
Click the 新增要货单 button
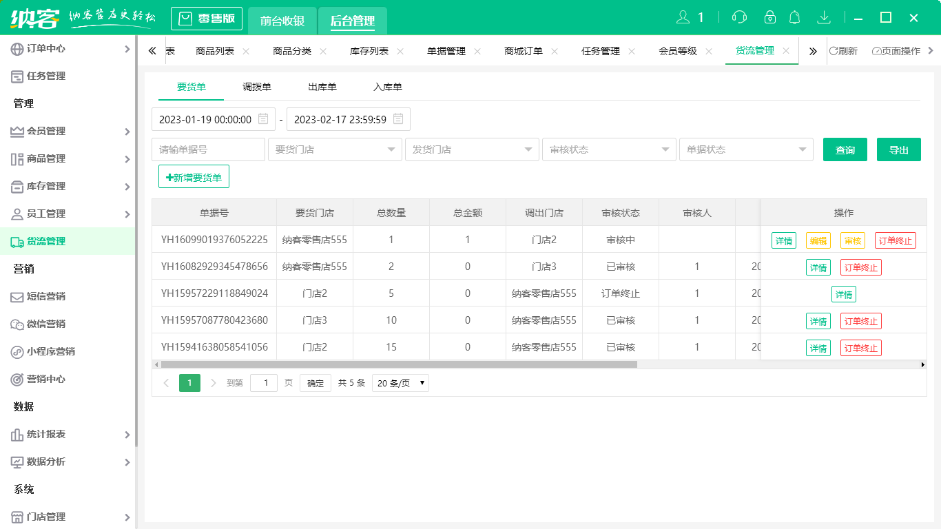[194, 176]
